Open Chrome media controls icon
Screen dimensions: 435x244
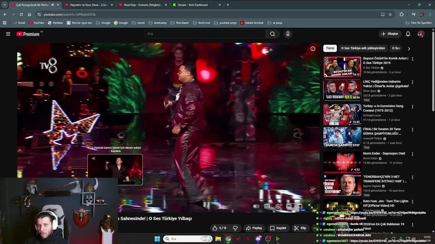414,15
